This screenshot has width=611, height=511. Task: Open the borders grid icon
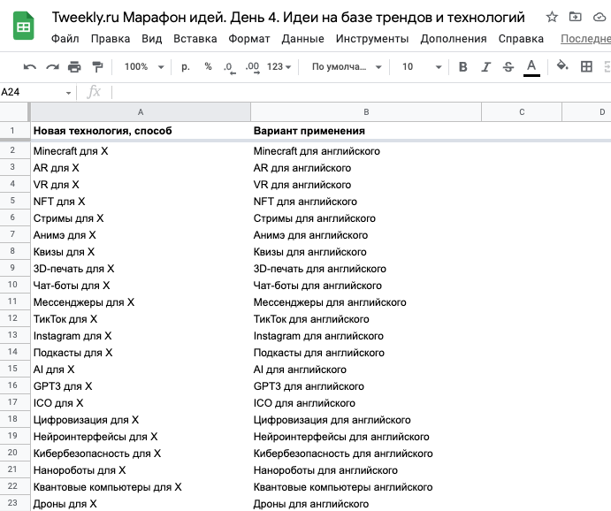click(586, 66)
